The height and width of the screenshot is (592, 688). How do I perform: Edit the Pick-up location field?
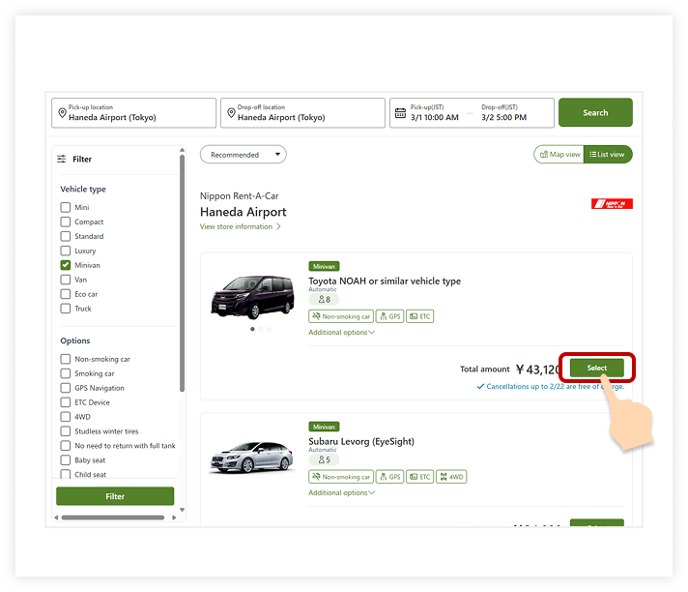[x=133, y=113]
